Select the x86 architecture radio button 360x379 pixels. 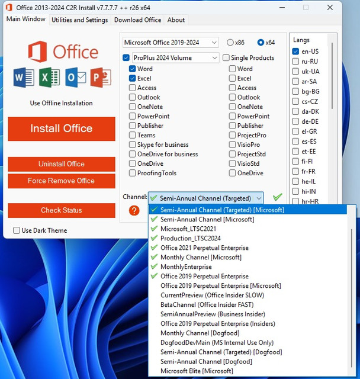click(230, 43)
